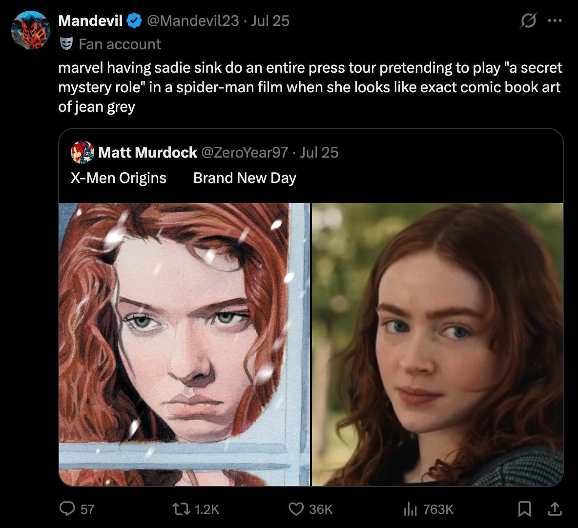The width and height of the screenshot is (578, 528).
Task: Click the Grok slashed-circle icon
Action: tap(528, 20)
